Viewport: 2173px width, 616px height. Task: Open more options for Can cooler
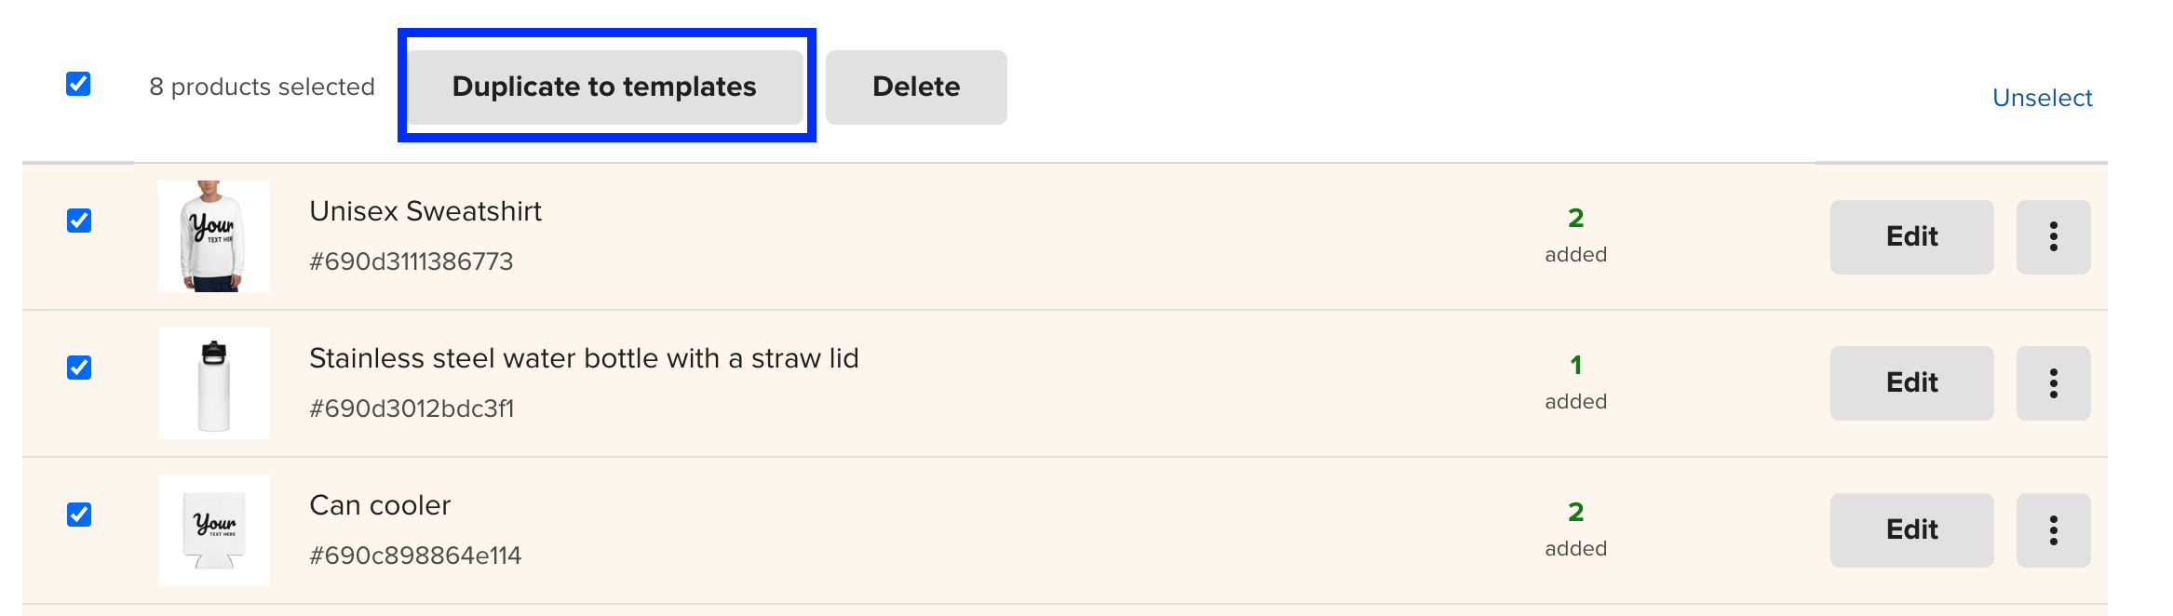click(x=2053, y=530)
